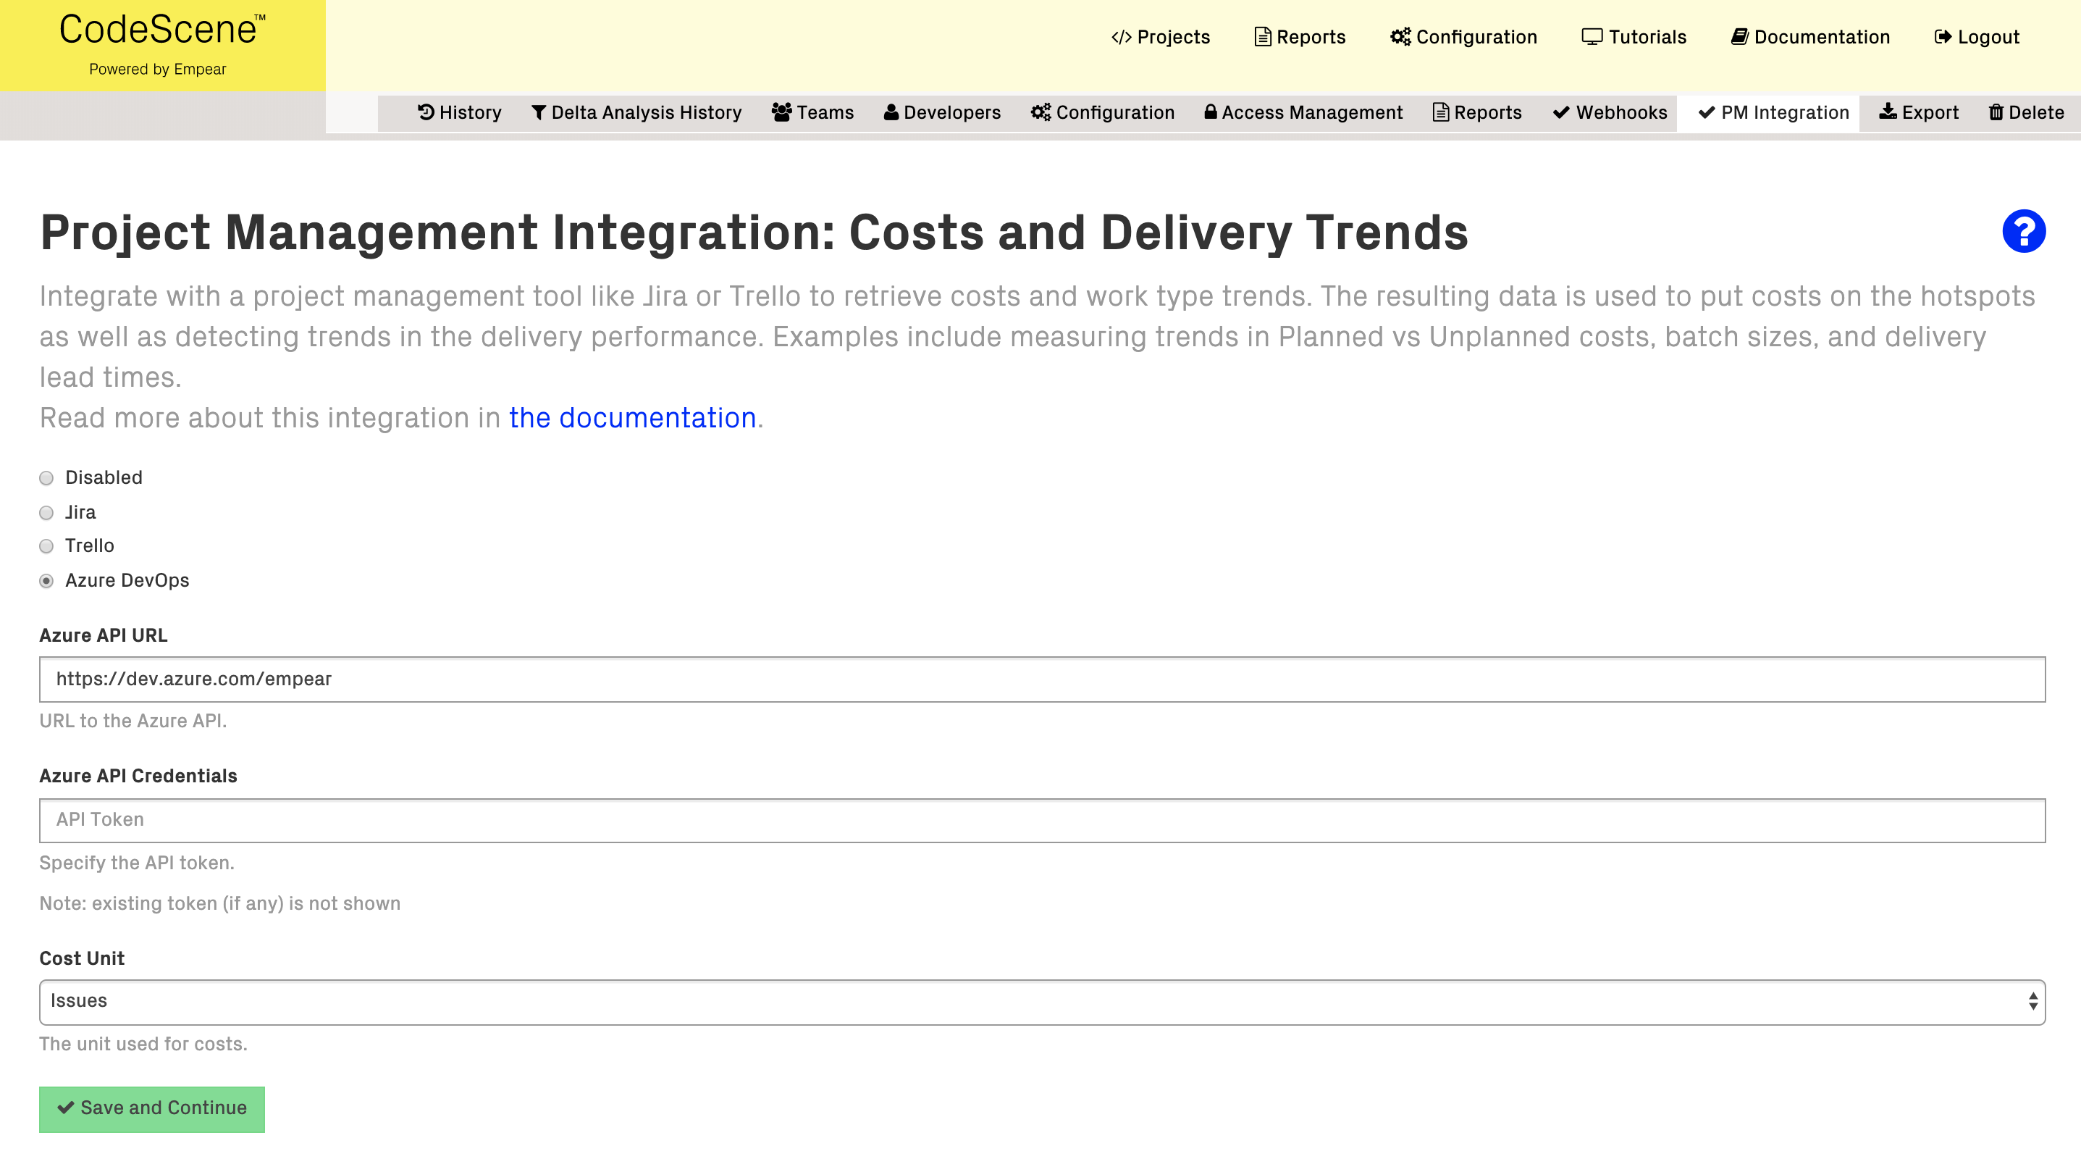Click the Logout icon
The height and width of the screenshot is (1159, 2081).
coord(1943,36)
